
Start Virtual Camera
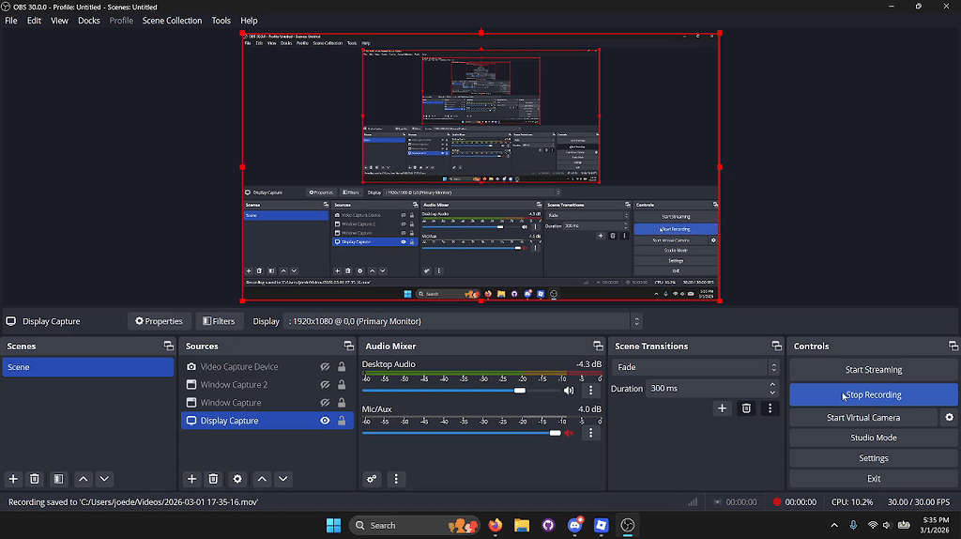pyautogui.click(x=863, y=418)
